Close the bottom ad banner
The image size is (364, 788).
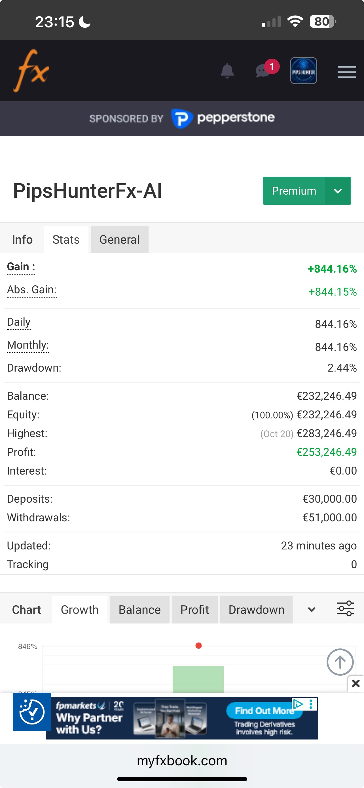(356, 683)
